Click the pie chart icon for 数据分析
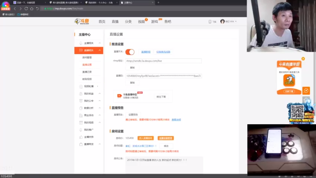The image size is (316, 178). 81,108
